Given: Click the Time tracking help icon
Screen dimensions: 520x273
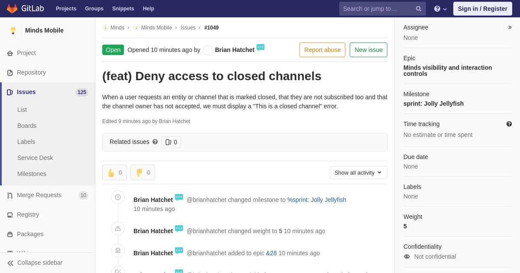Looking at the screenshot, I should tap(509, 124).
